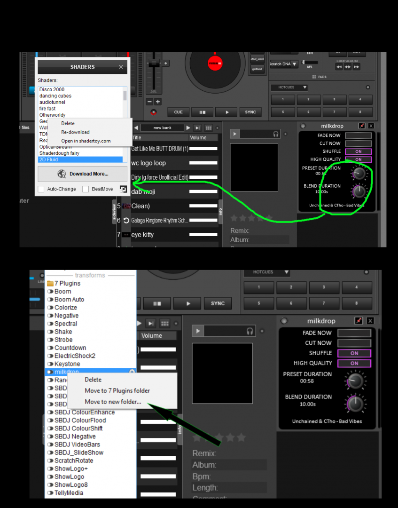Screen dimensions: 398x508
Task: Click the pin icon on the milkdrop panel beside the Shaders dialog
Action: 362,126
